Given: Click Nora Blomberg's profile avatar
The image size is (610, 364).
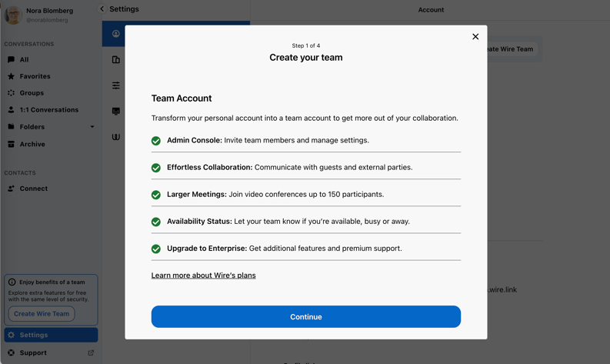Looking at the screenshot, I should tap(13, 15).
